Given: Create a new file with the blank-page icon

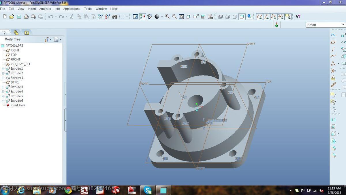Looking at the screenshot, I should pyautogui.click(x=5, y=17).
